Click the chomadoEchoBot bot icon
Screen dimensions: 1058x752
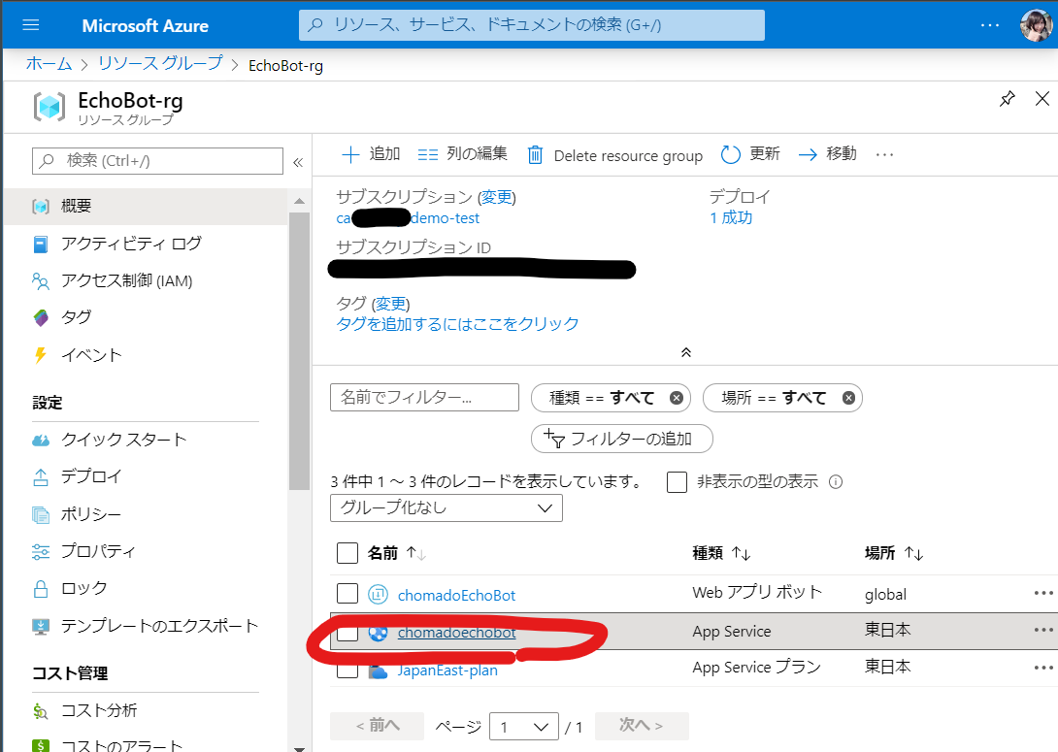pos(378,594)
